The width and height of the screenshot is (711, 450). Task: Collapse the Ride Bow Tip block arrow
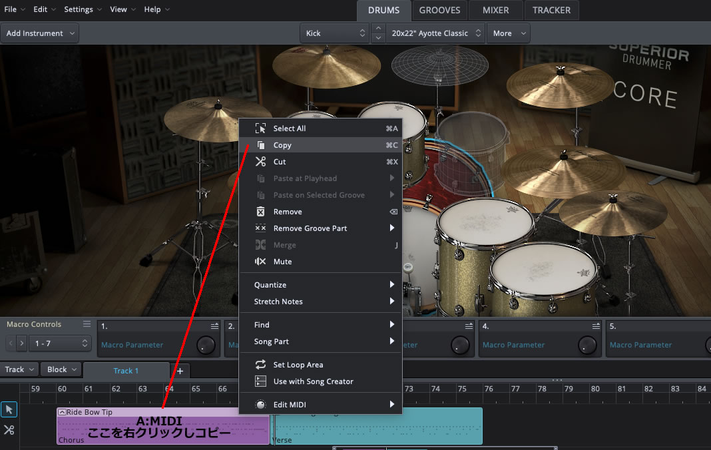(x=62, y=412)
